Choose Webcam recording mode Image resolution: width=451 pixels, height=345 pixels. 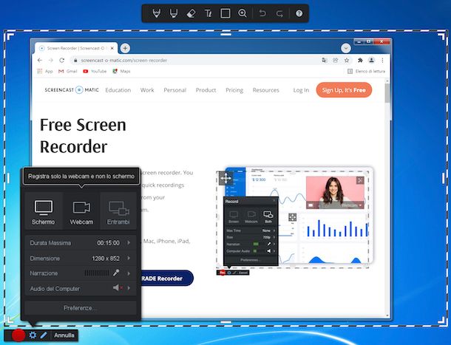pos(81,211)
